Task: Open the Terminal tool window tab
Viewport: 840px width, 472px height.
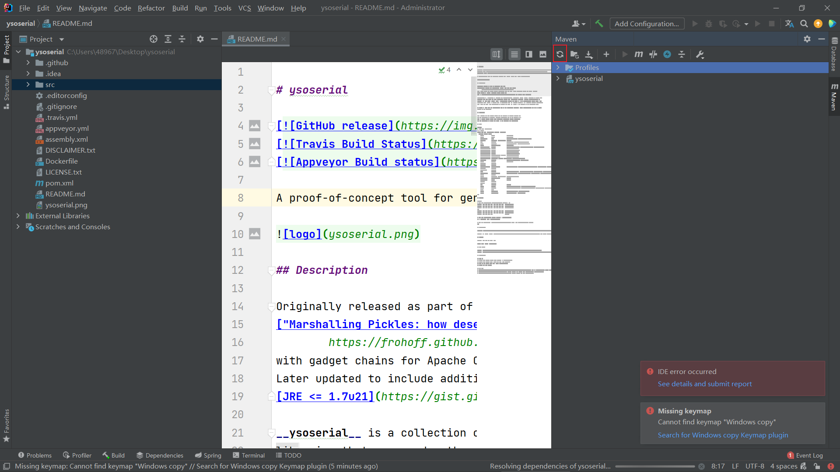Action: 248,455
